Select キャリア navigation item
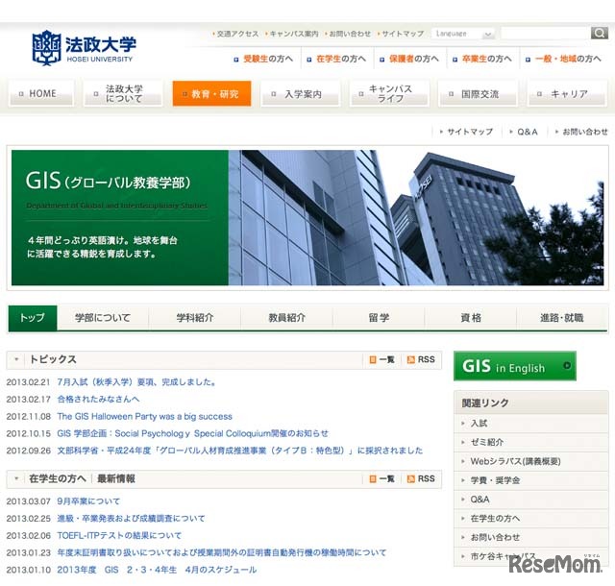 point(567,93)
